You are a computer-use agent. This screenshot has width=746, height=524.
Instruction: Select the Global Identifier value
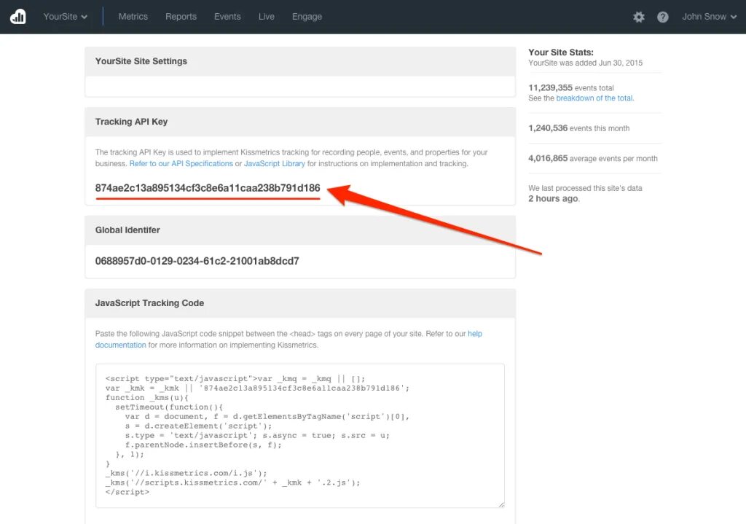[197, 261]
